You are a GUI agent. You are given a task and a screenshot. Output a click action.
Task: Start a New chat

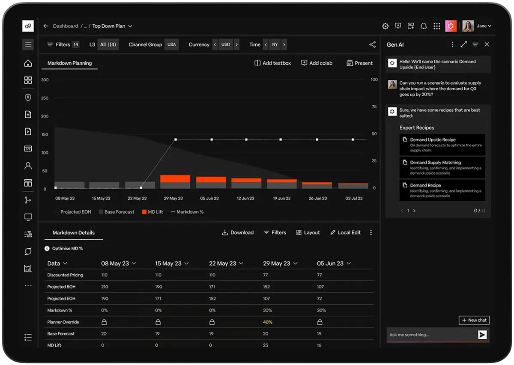point(474,320)
